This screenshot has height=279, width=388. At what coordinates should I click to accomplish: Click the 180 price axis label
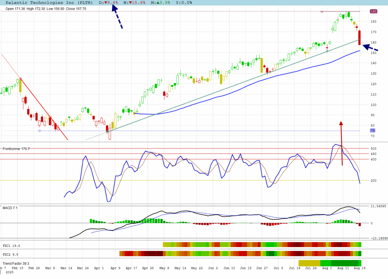click(373, 22)
